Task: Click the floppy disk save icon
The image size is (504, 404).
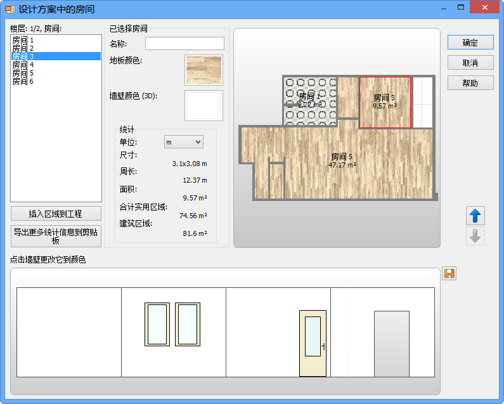Action: tap(449, 273)
